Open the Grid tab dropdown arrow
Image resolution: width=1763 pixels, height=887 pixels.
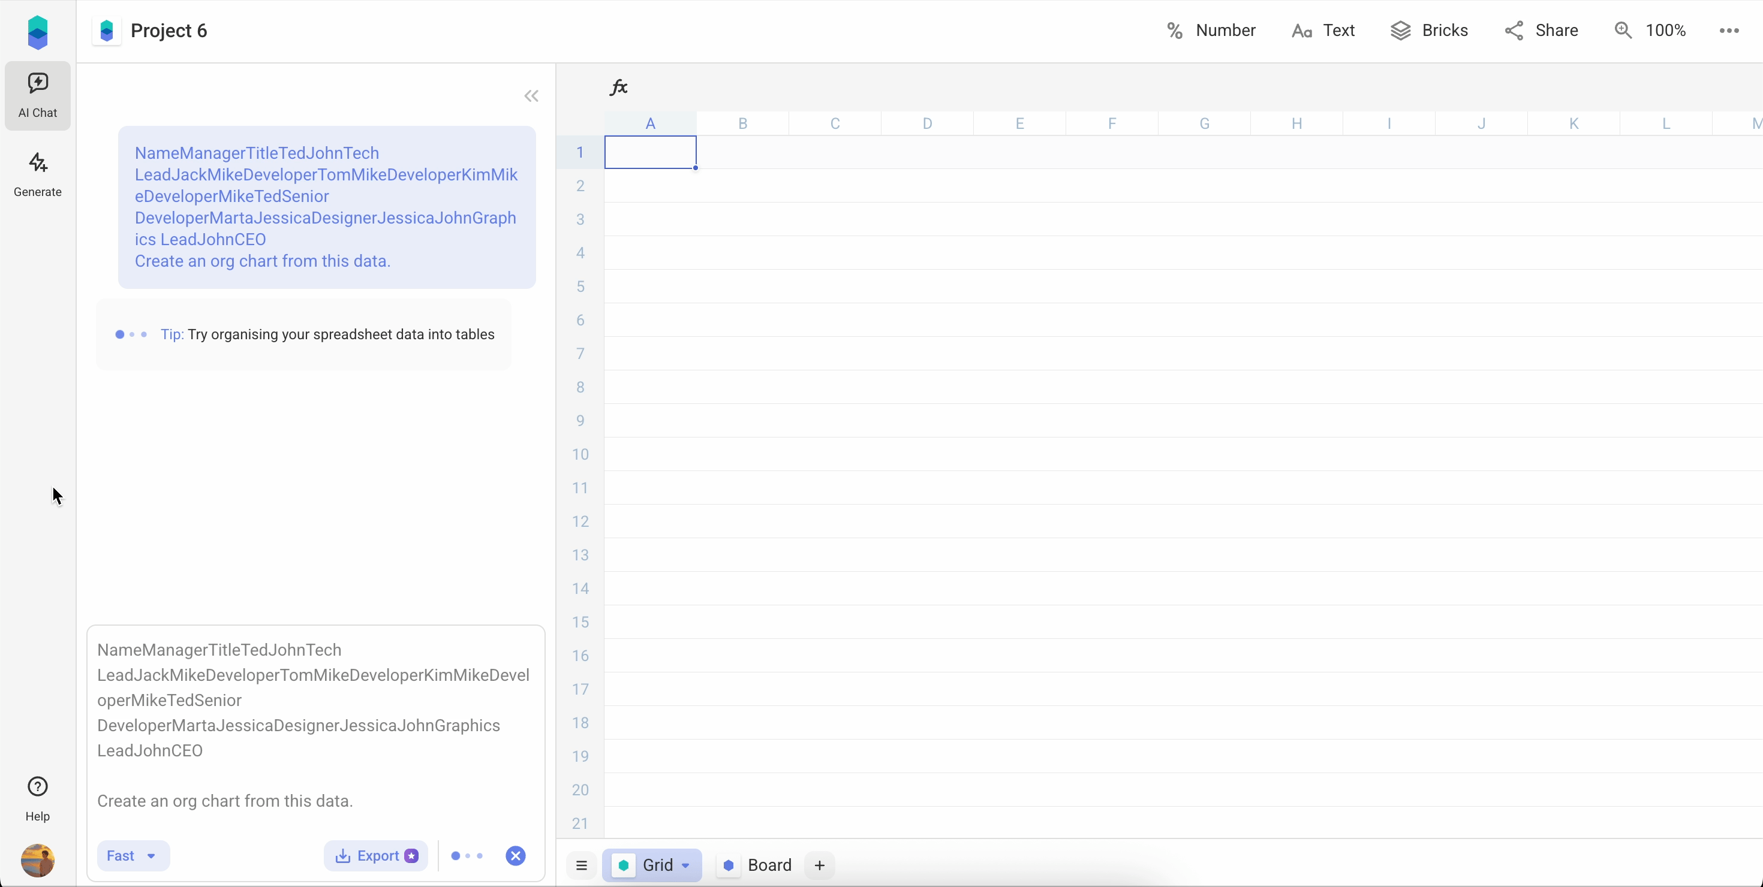tap(687, 865)
